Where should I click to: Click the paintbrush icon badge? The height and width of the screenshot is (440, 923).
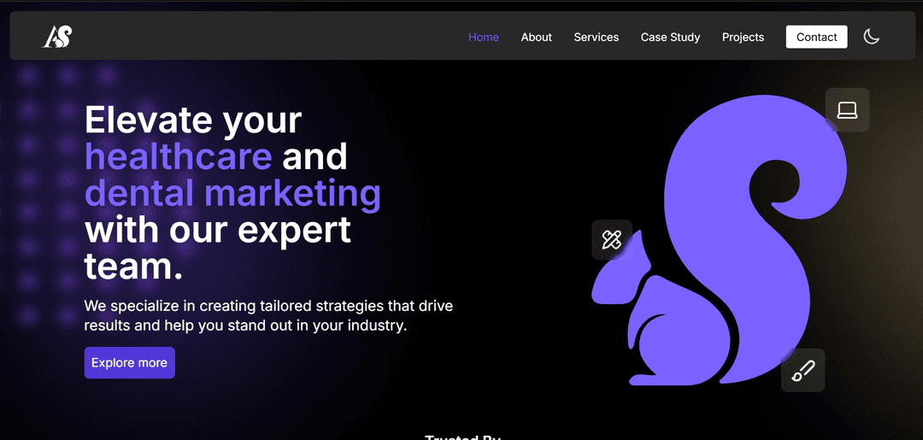(x=802, y=371)
